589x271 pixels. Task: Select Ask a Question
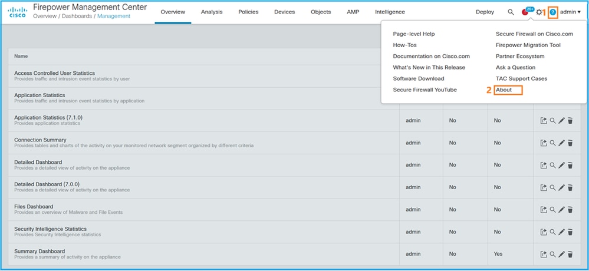click(x=515, y=68)
